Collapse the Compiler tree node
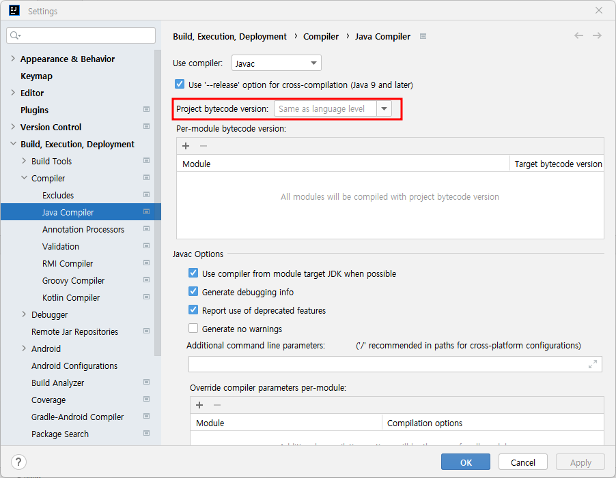Image resolution: width=616 pixels, height=478 pixels. [x=24, y=178]
